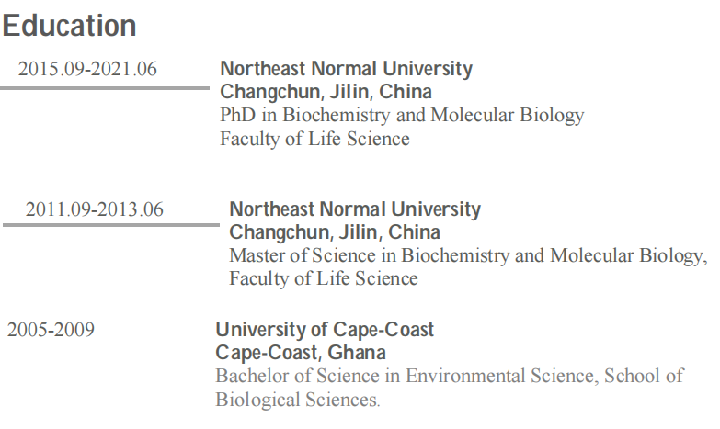Viewport: 720px width, 429px height.
Task: Click the PhD in Biochemistry degree line
Action: (x=402, y=116)
